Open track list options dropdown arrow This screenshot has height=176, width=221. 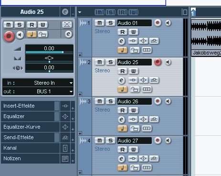[x=80, y=12]
